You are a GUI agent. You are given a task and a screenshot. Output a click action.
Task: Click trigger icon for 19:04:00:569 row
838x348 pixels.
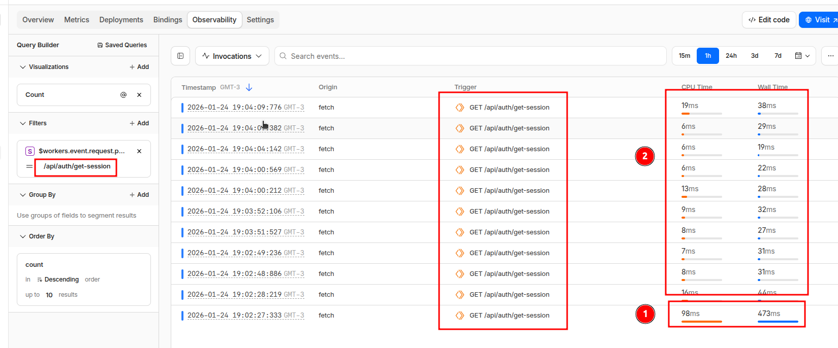(x=460, y=170)
